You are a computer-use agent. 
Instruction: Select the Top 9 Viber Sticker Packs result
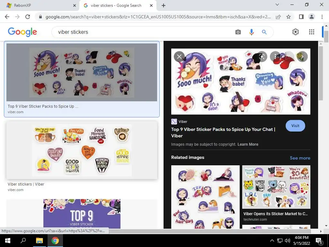point(82,72)
